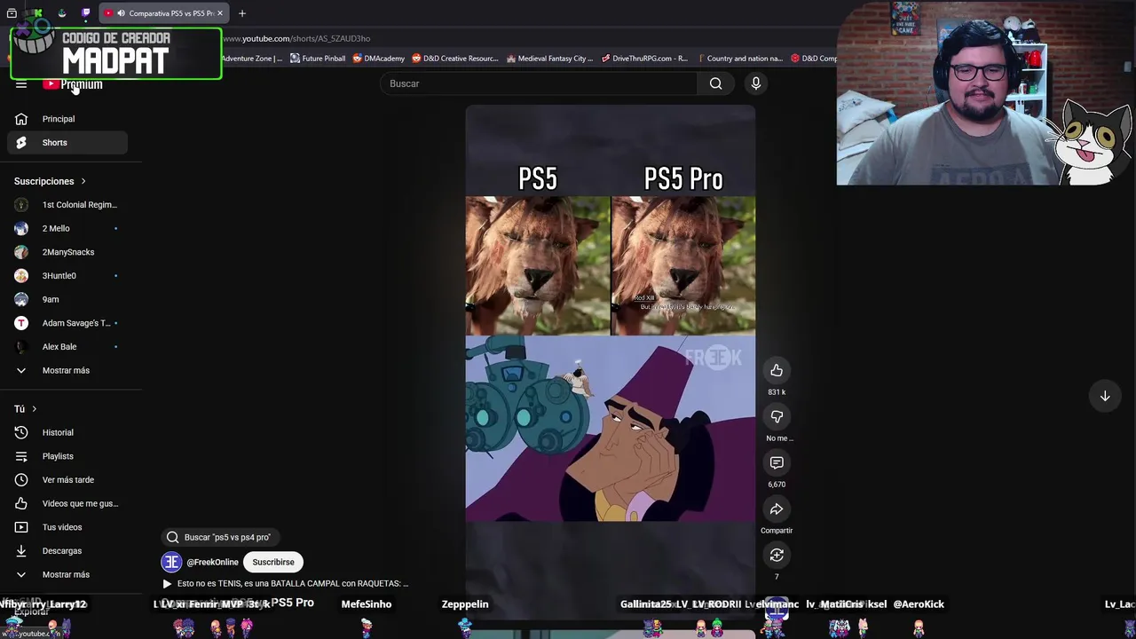Open Esto no es TENIS video link
Screen dimensions: 1136x639
point(293,584)
